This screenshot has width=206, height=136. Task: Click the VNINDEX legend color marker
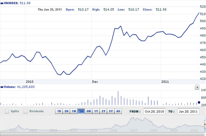click(x=2, y=3)
